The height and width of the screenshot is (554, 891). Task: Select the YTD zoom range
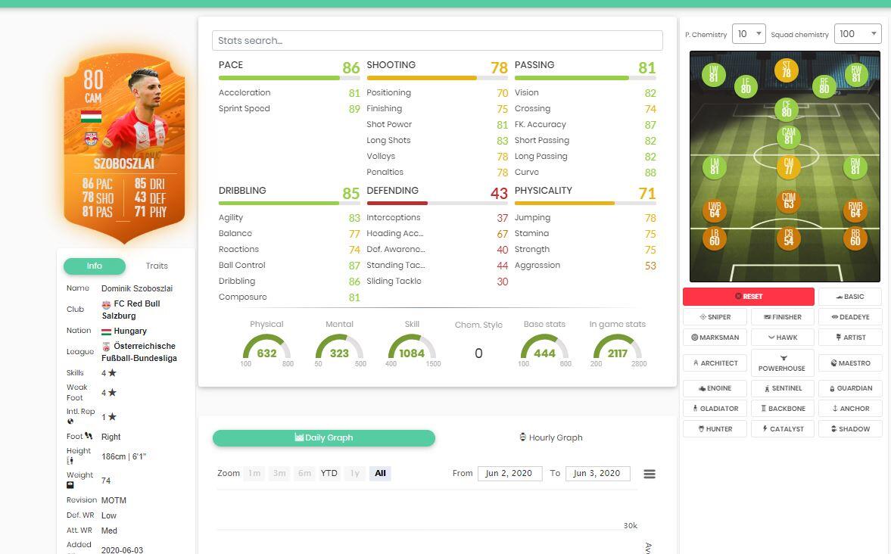(x=329, y=474)
